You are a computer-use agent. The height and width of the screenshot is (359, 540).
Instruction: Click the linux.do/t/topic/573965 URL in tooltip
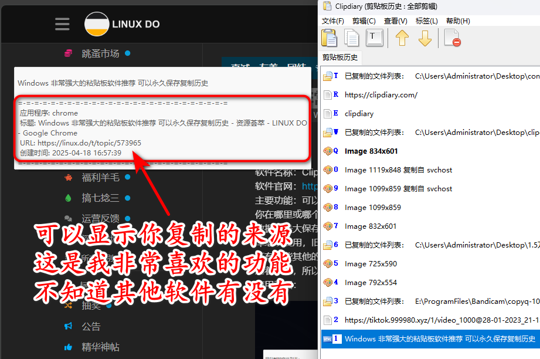click(89, 143)
